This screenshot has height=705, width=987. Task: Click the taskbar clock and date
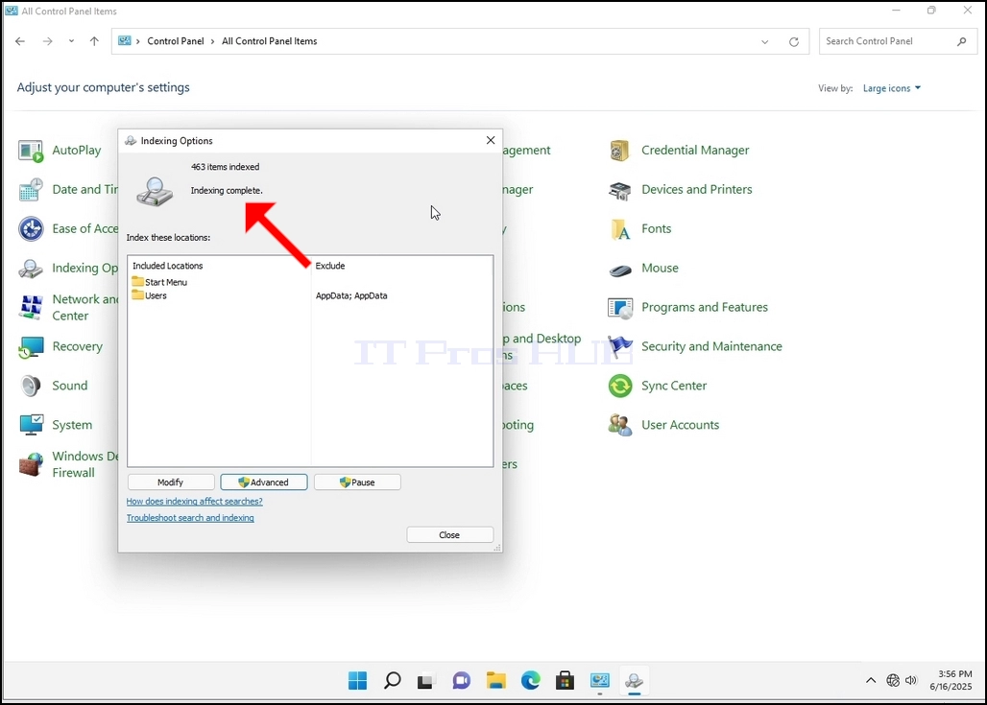pos(951,680)
